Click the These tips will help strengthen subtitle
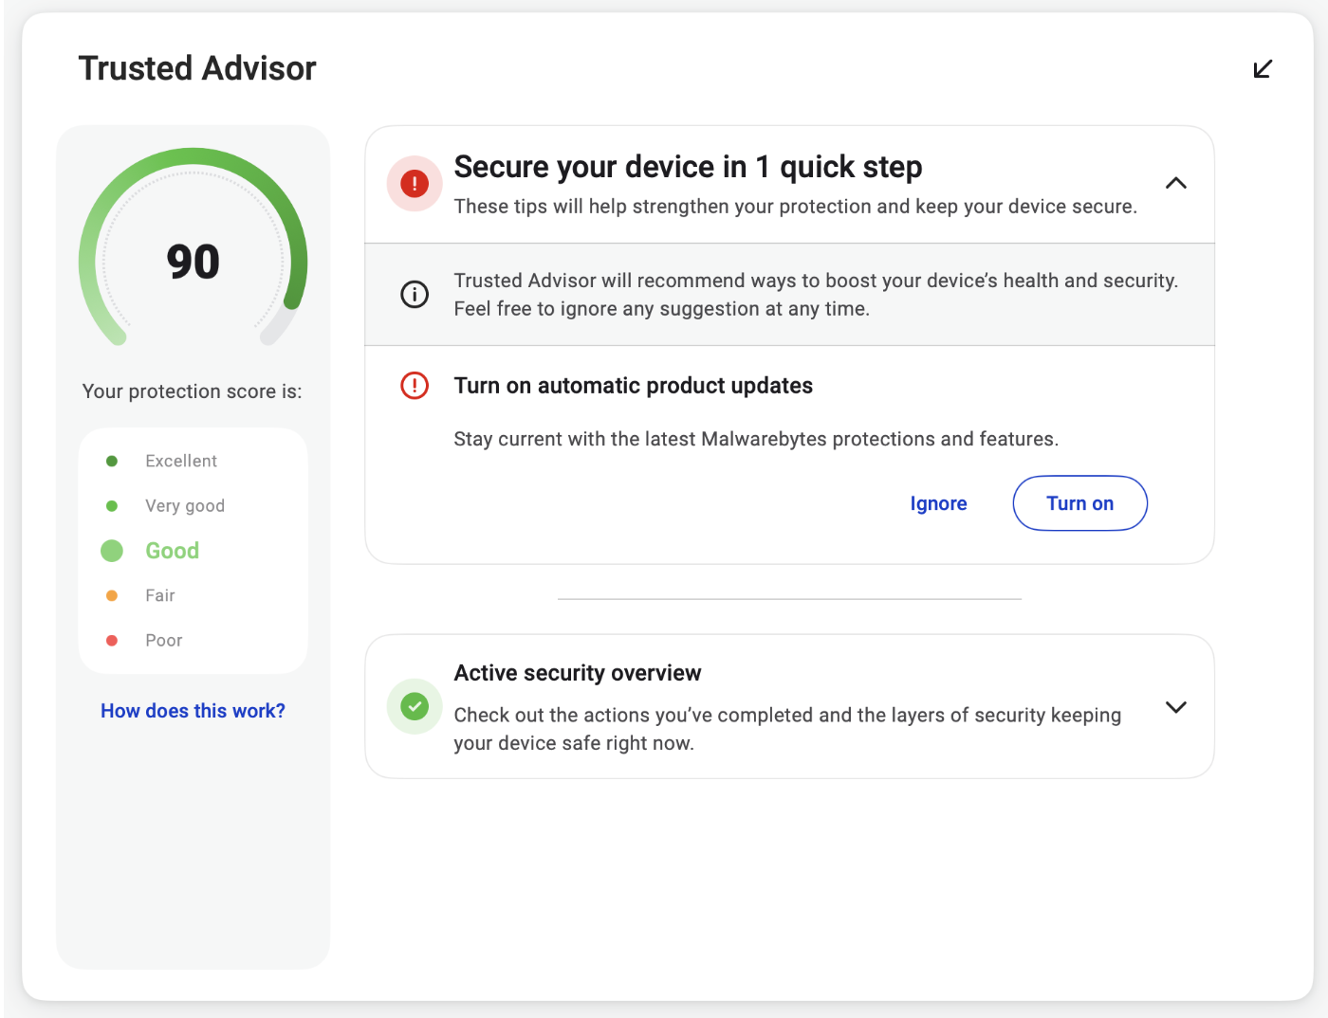Image resolution: width=1328 pixels, height=1018 pixels. point(795,207)
